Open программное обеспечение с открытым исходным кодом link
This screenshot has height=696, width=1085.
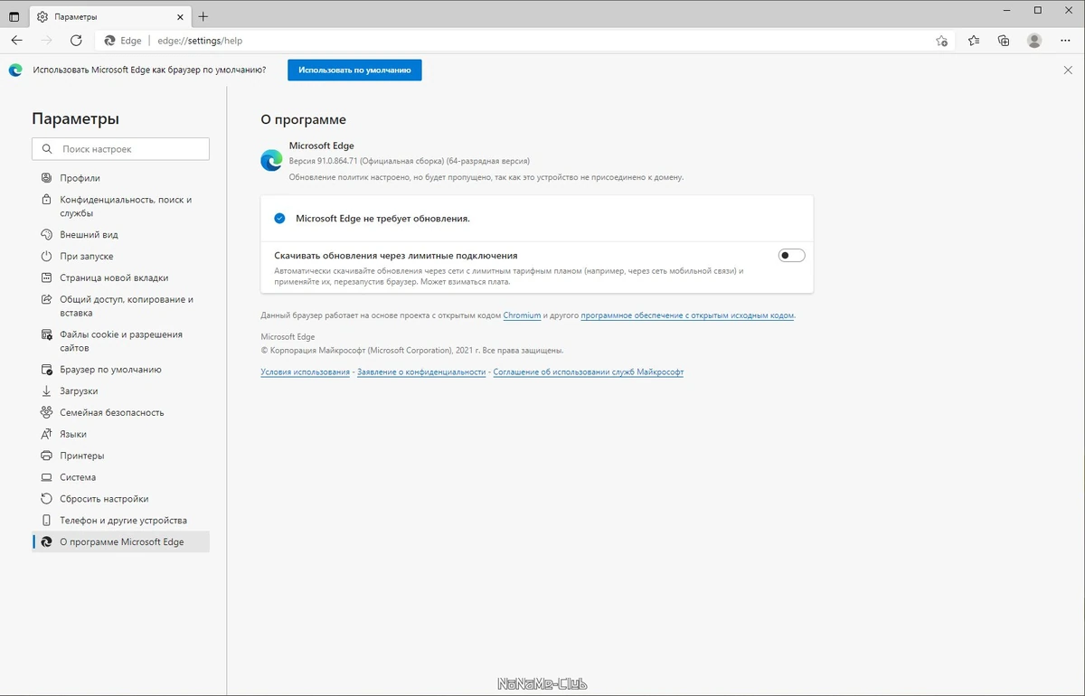coord(687,315)
